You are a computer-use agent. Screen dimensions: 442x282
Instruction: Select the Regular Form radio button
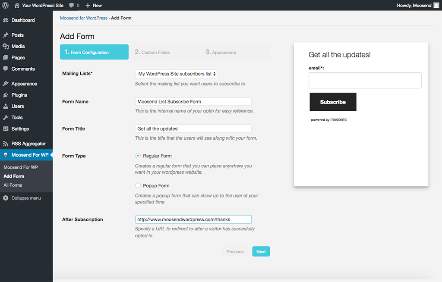tap(138, 156)
